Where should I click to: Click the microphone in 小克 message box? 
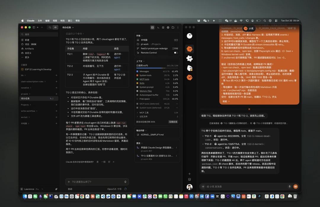pos(289,186)
